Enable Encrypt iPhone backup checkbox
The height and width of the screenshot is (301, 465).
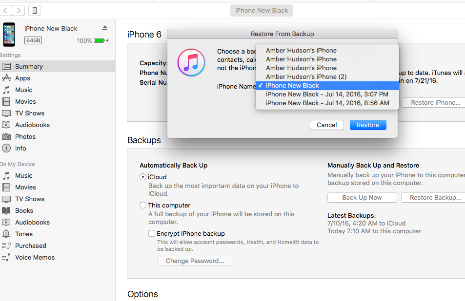coord(152,233)
